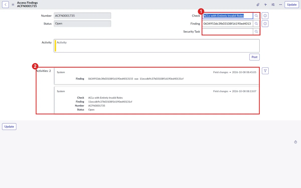Click the top Update button

[292, 5]
